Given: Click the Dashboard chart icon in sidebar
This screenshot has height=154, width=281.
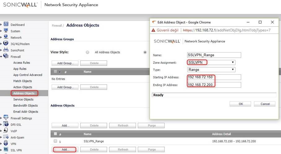Looking at the screenshot, I should (x=6, y=24).
